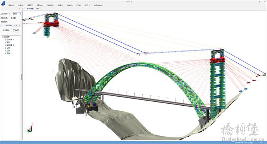The width and height of the screenshot is (267, 144).
Task: Collapse the 全部 root tree node
Action: (x=3, y=37)
